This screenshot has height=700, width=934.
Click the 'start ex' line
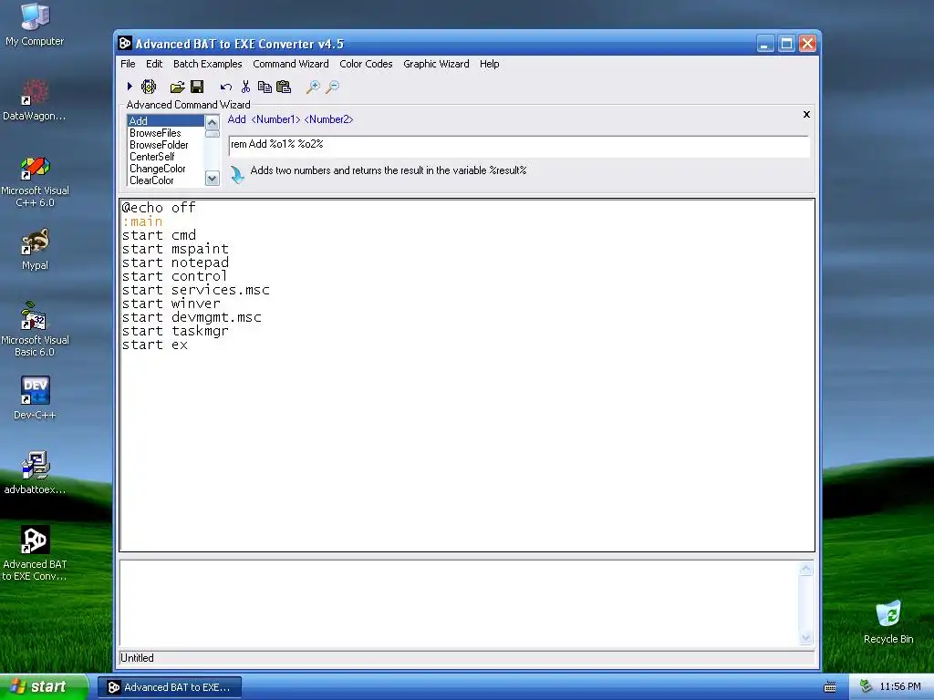(154, 345)
